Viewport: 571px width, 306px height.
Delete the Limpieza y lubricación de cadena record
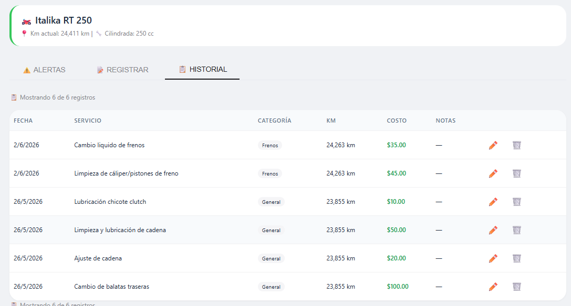click(x=517, y=230)
